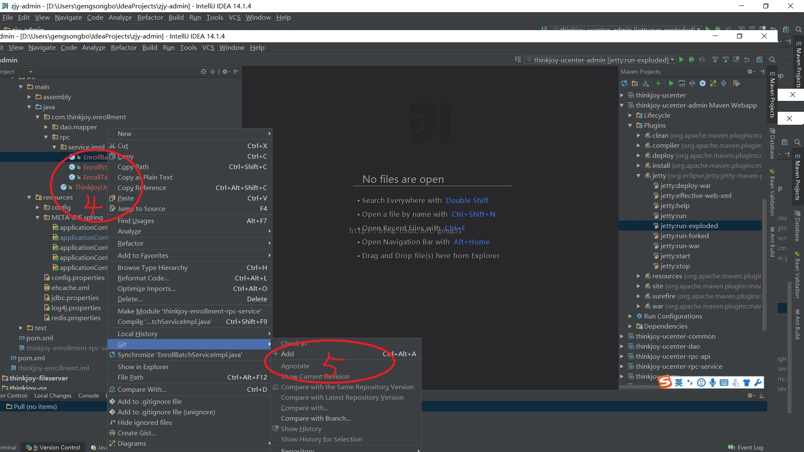Click Show History in Git submenu
This screenshot has height=452, width=804.
click(x=301, y=429)
